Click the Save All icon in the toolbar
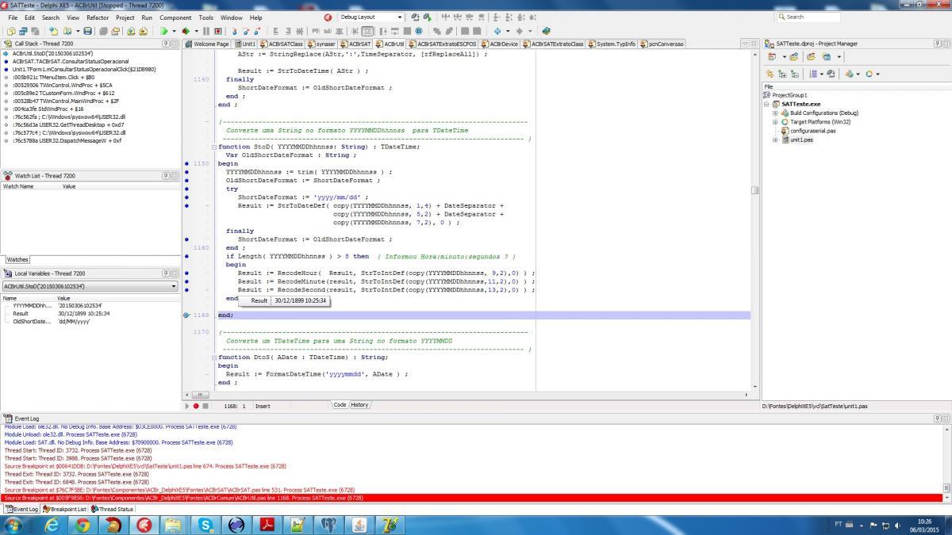 (103, 31)
